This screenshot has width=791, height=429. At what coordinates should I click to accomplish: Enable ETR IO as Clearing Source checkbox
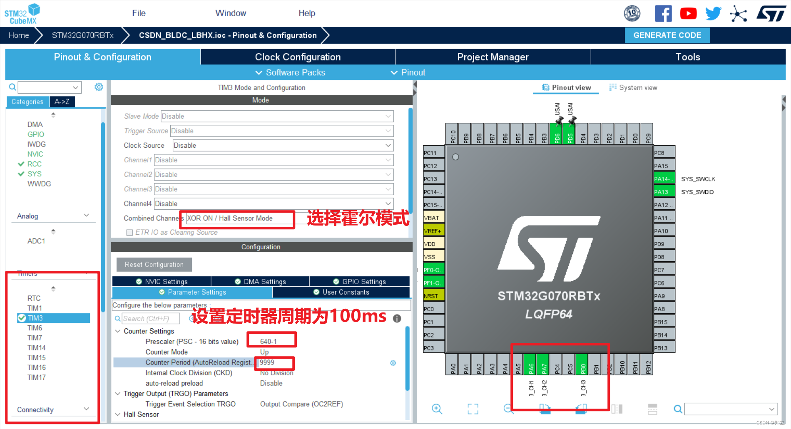coord(129,233)
